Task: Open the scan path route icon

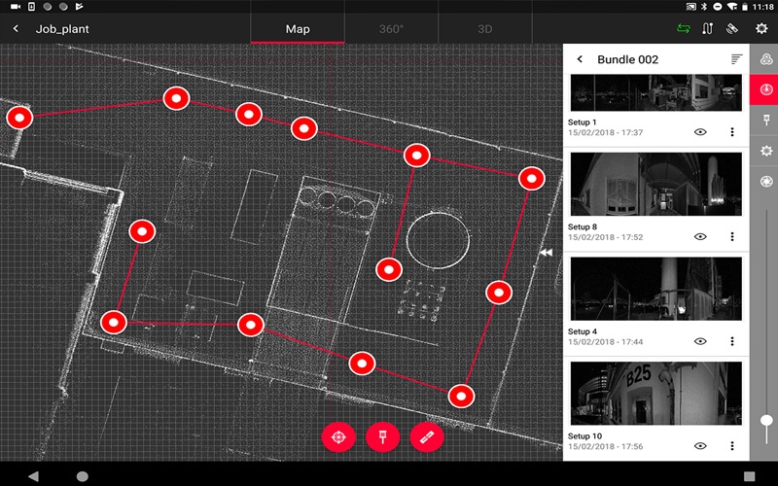Action: pos(708,29)
